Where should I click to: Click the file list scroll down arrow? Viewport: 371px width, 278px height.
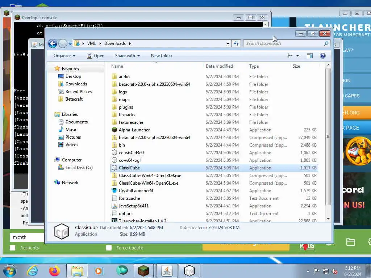click(328, 219)
